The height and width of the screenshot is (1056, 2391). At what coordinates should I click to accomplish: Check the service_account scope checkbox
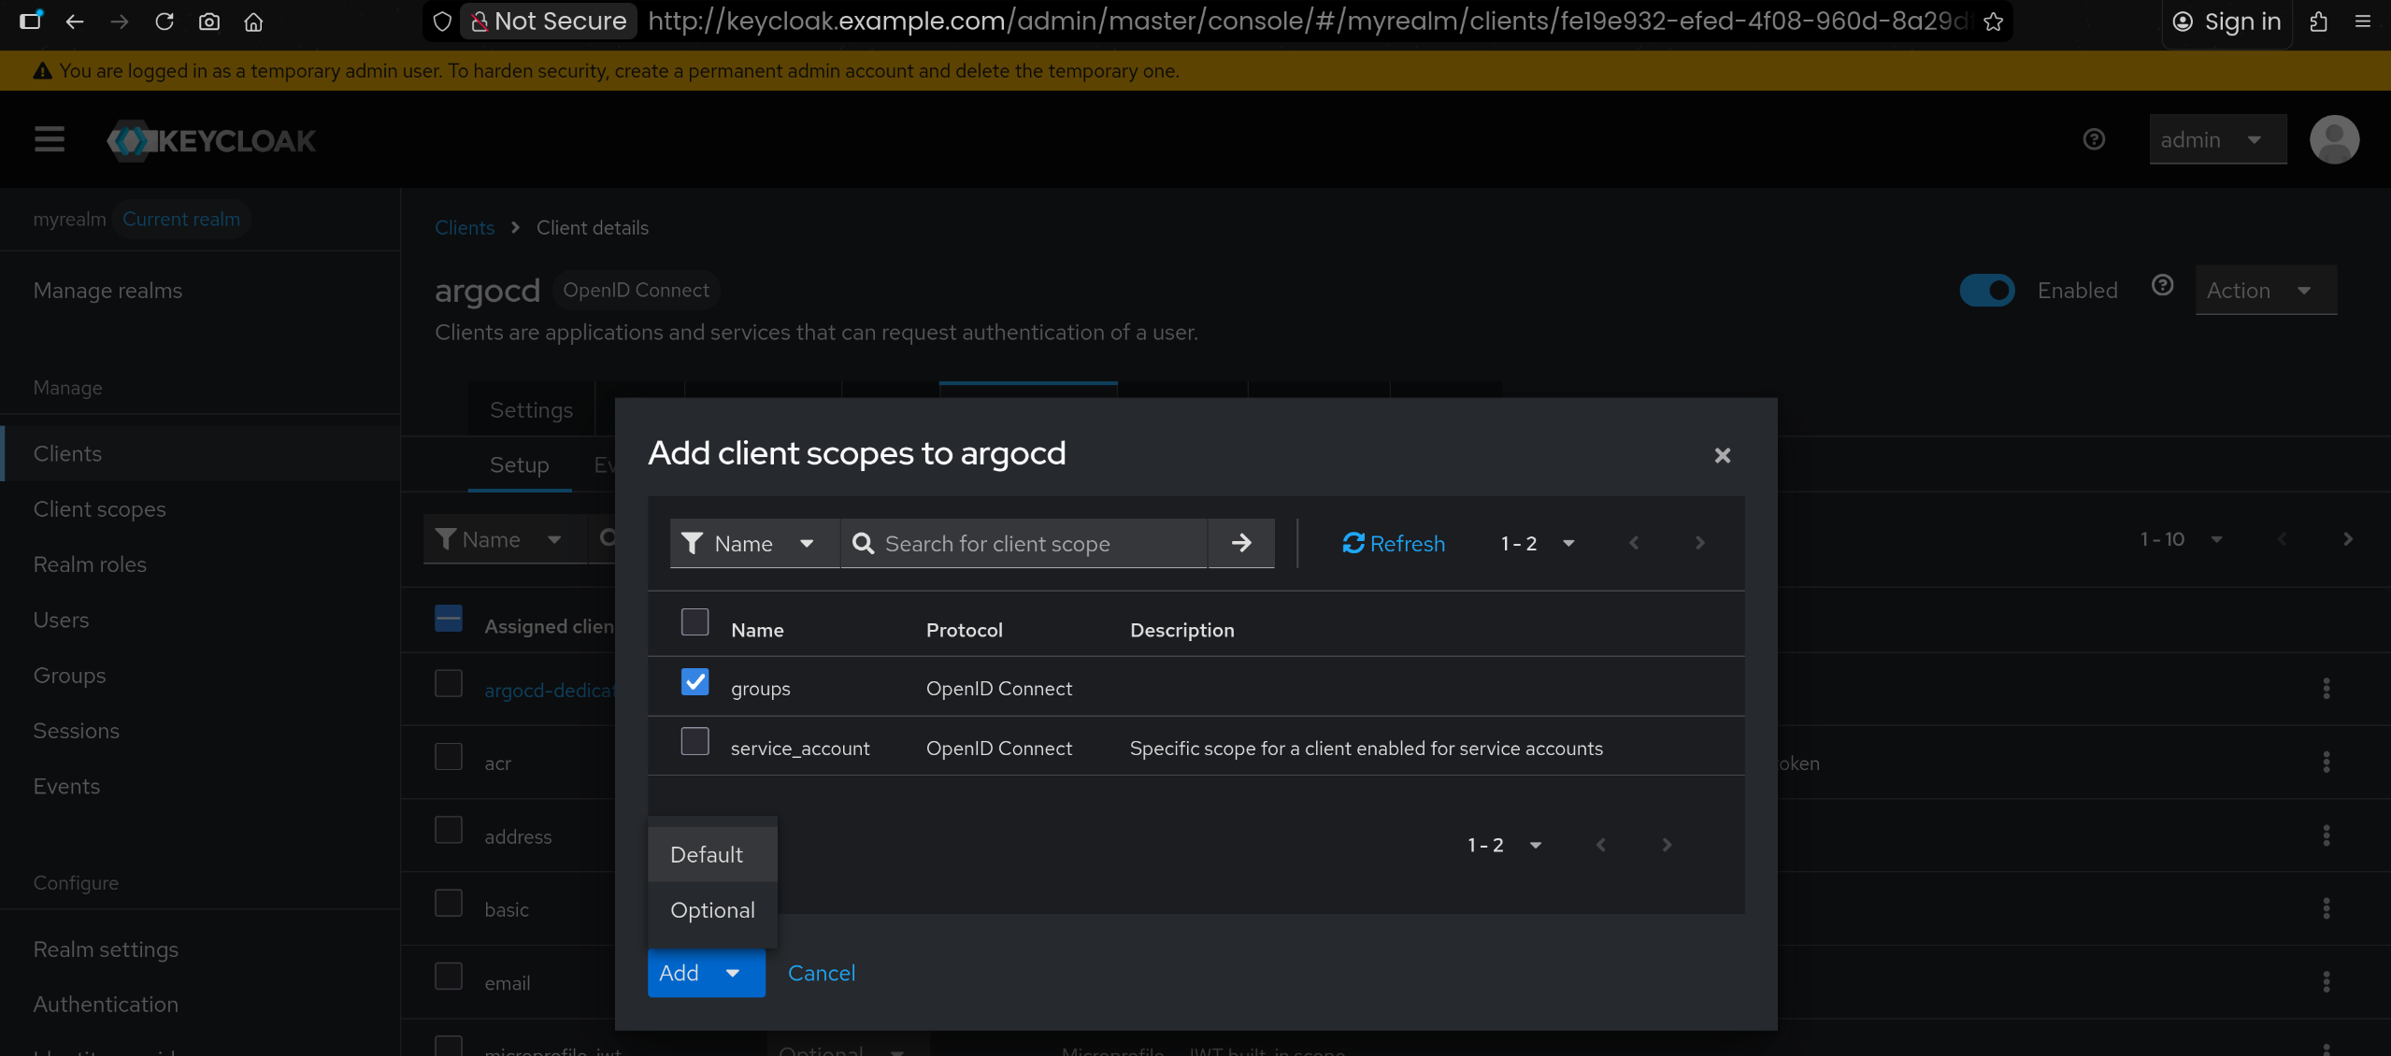pyautogui.click(x=694, y=742)
